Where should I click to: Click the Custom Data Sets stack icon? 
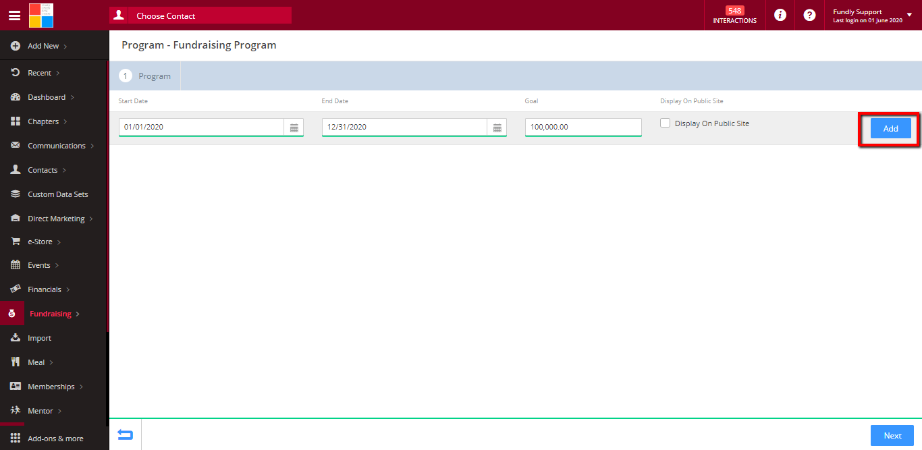point(16,194)
